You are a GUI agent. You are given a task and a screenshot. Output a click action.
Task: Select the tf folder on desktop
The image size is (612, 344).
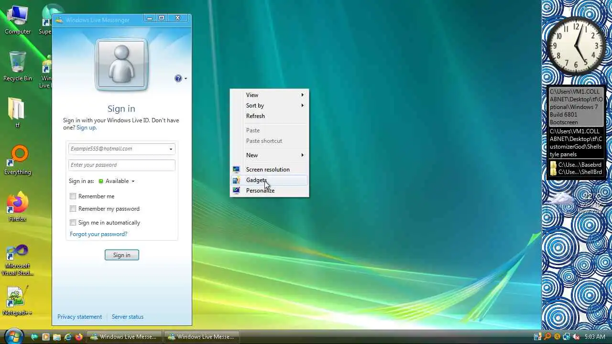18,112
